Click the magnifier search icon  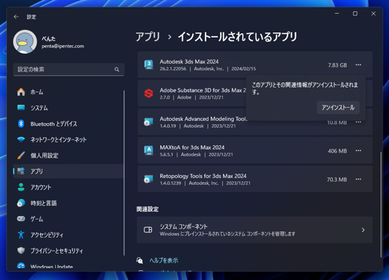(117, 69)
